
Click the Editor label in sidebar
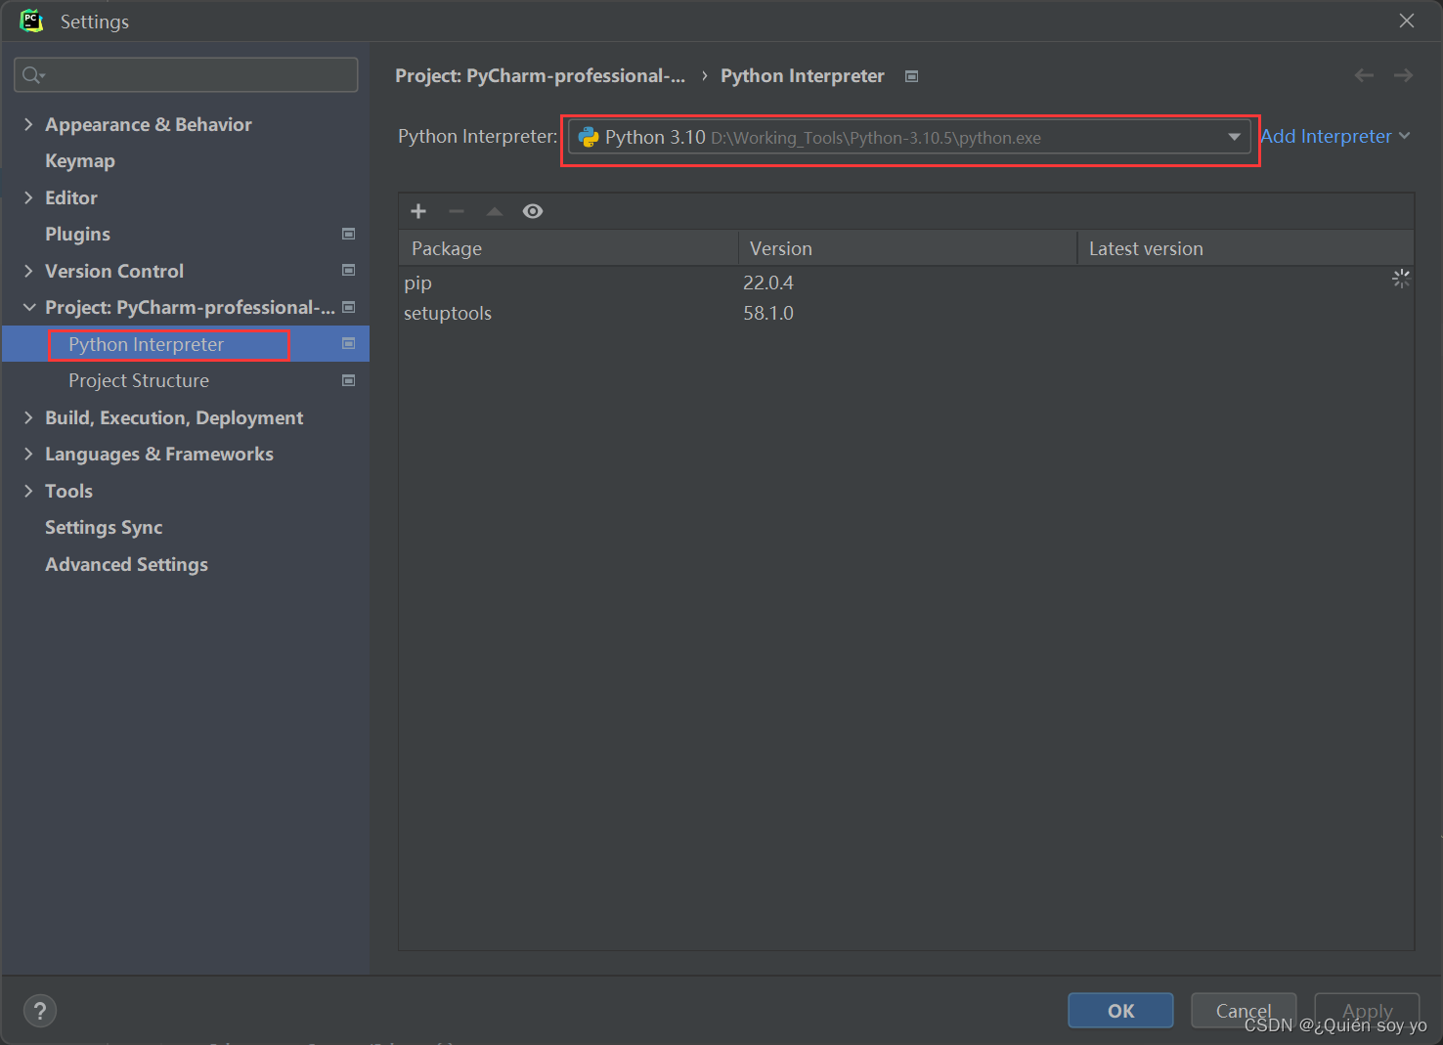71,197
